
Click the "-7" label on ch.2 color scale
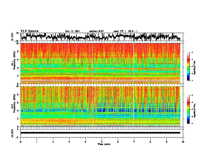[x=192, y=124]
